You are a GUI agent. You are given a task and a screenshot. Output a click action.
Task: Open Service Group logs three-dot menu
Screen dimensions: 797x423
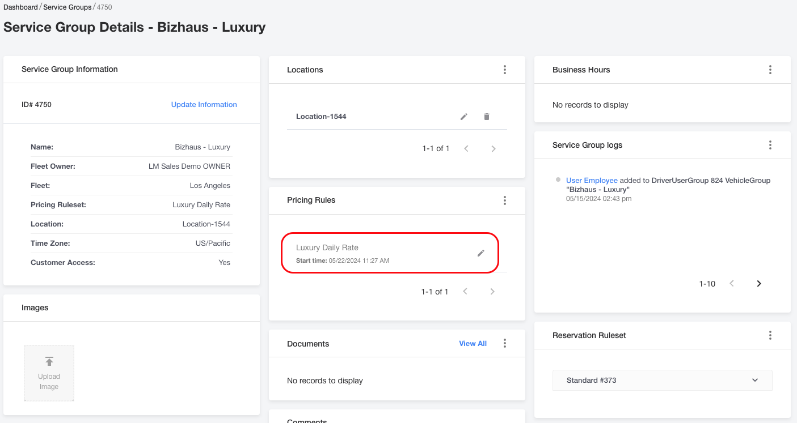pos(770,145)
